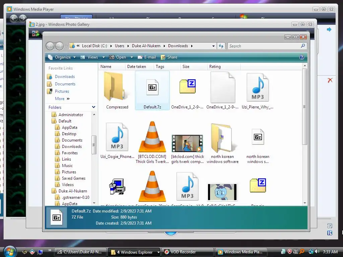The image size is (343, 257).
Task: Click the volume speaker tray icon
Action: [317, 252]
